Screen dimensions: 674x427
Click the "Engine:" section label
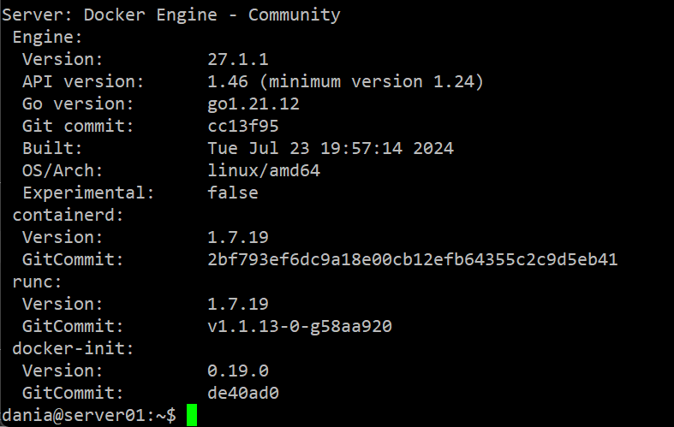point(48,37)
